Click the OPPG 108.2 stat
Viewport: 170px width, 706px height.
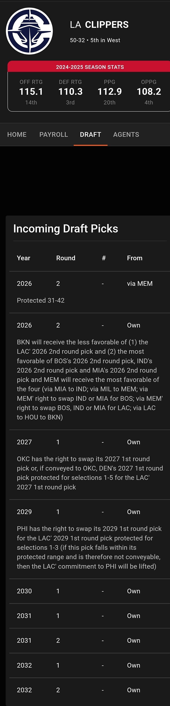(x=149, y=91)
